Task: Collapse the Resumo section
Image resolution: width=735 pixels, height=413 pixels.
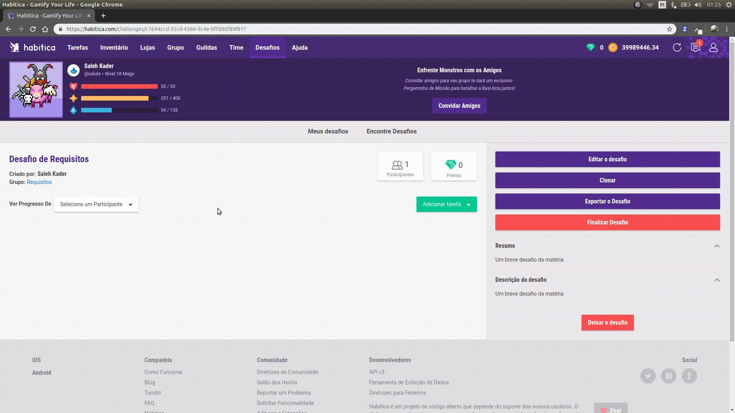Action: tap(717, 246)
